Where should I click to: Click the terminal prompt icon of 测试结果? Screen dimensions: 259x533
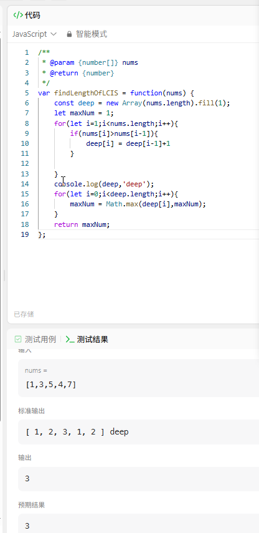[70, 339]
